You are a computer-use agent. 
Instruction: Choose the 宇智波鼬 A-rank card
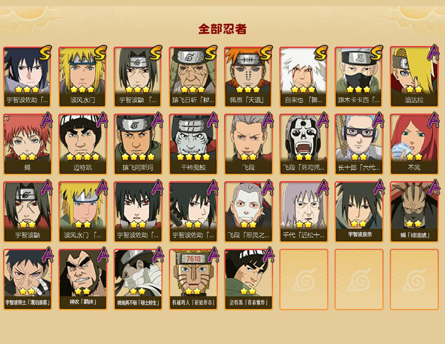(x=27, y=212)
